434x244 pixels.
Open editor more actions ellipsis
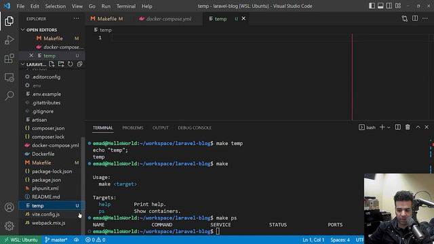[x=425, y=18]
